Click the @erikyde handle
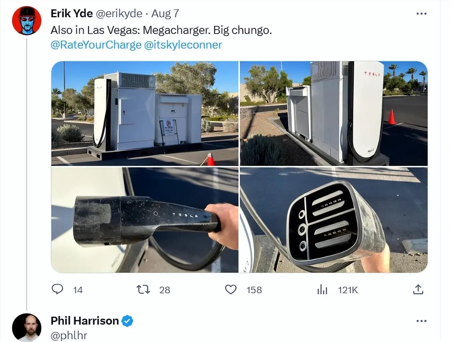The width and height of the screenshot is (451, 342). (x=119, y=13)
